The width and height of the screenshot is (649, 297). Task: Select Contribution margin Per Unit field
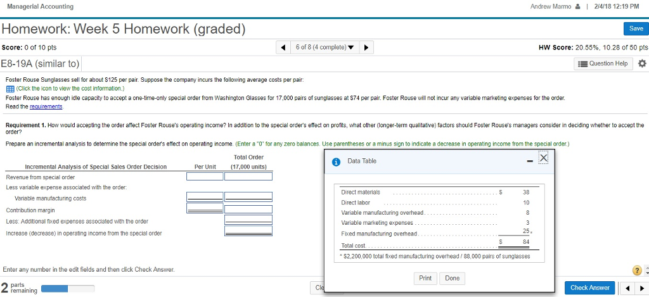pos(205,208)
